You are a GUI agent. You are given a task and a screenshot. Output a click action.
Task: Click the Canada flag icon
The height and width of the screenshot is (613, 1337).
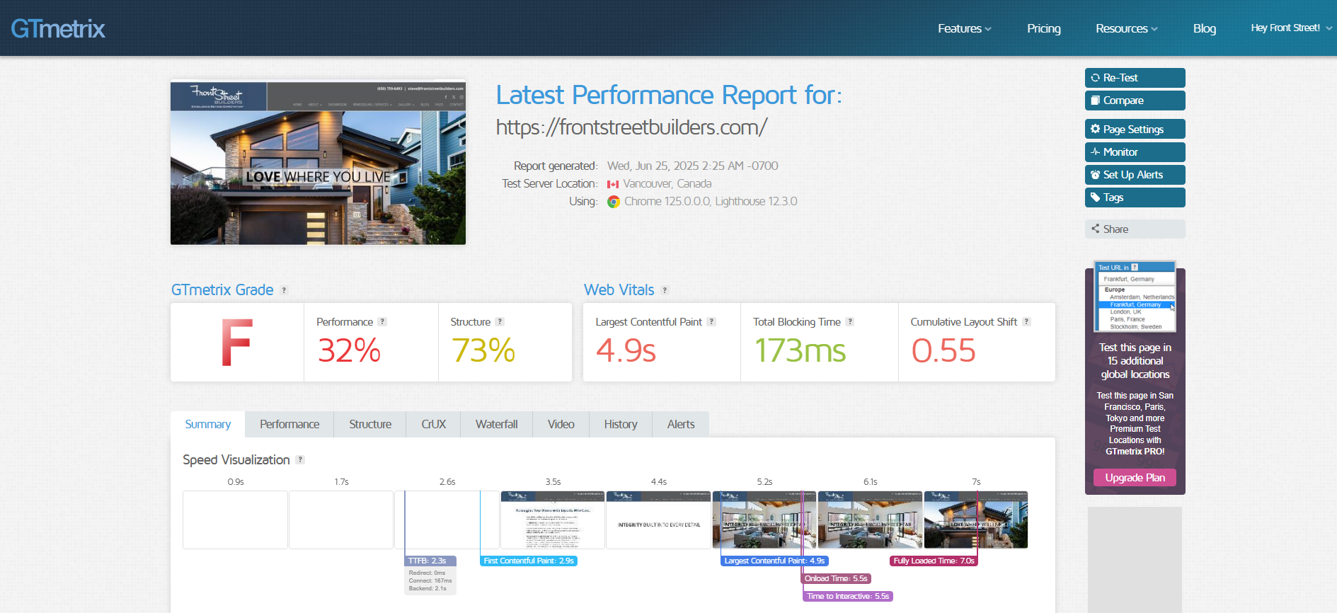point(613,184)
